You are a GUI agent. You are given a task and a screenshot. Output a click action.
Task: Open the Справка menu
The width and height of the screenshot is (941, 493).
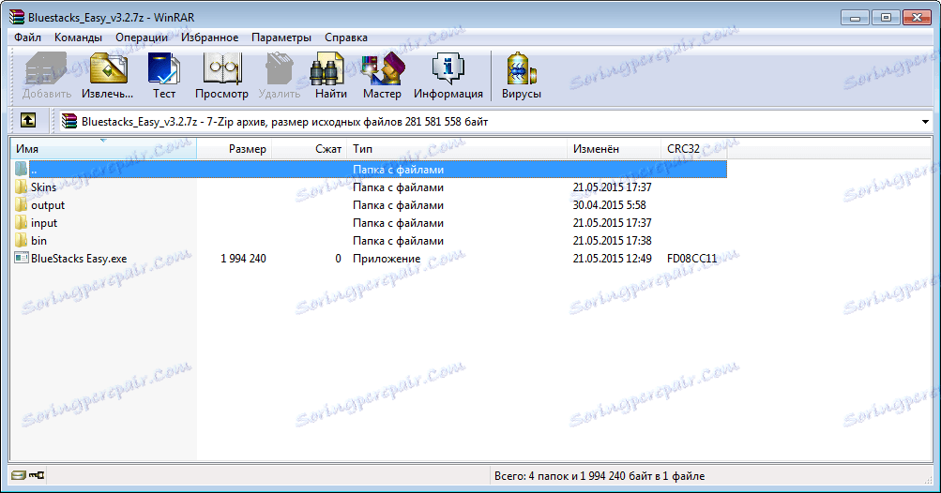pos(345,37)
